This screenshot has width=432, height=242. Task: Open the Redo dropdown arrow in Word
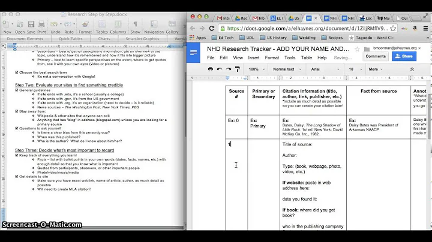click(74, 24)
